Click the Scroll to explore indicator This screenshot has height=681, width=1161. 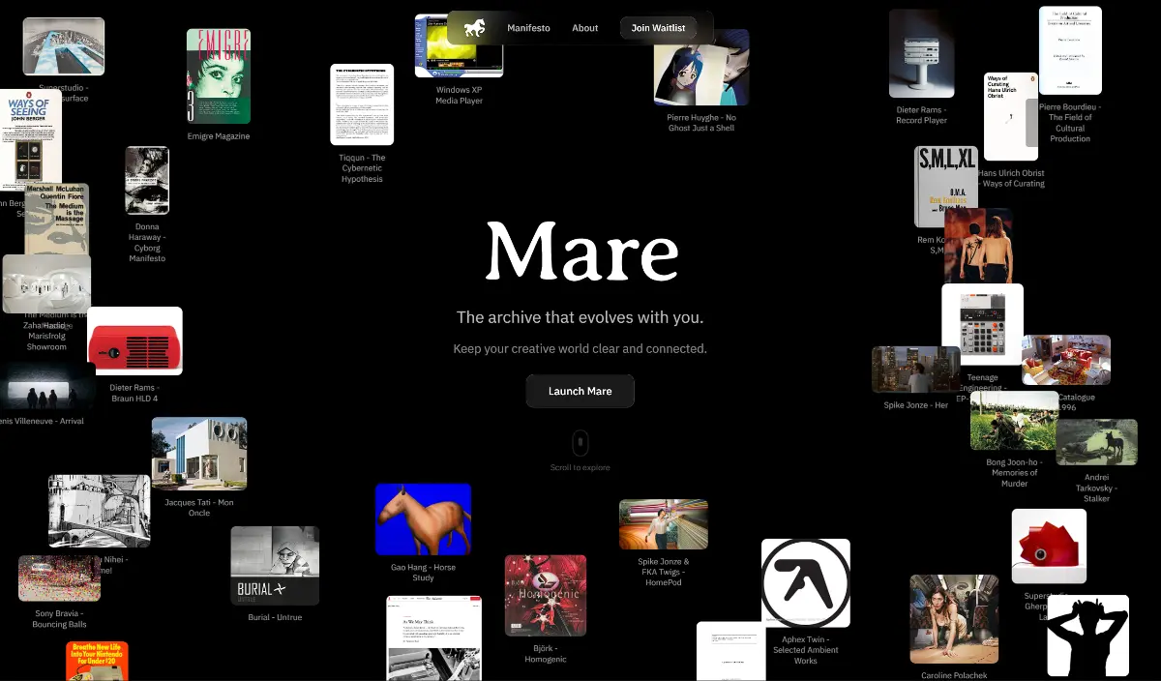[580, 443]
